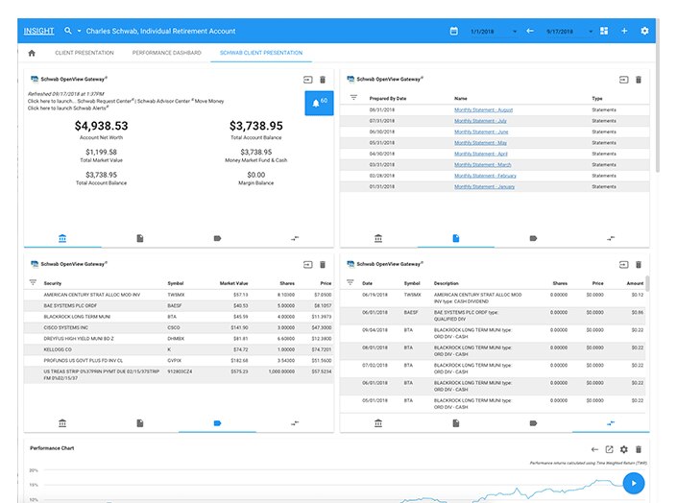The height and width of the screenshot is (503, 677).
Task: Open the calendar date picker icon
Action: coord(454,31)
